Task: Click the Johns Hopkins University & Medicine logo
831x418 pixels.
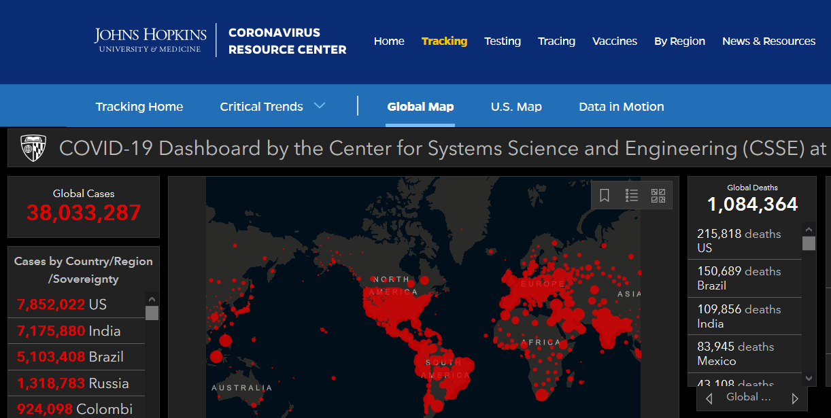Action: (x=150, y=40)
